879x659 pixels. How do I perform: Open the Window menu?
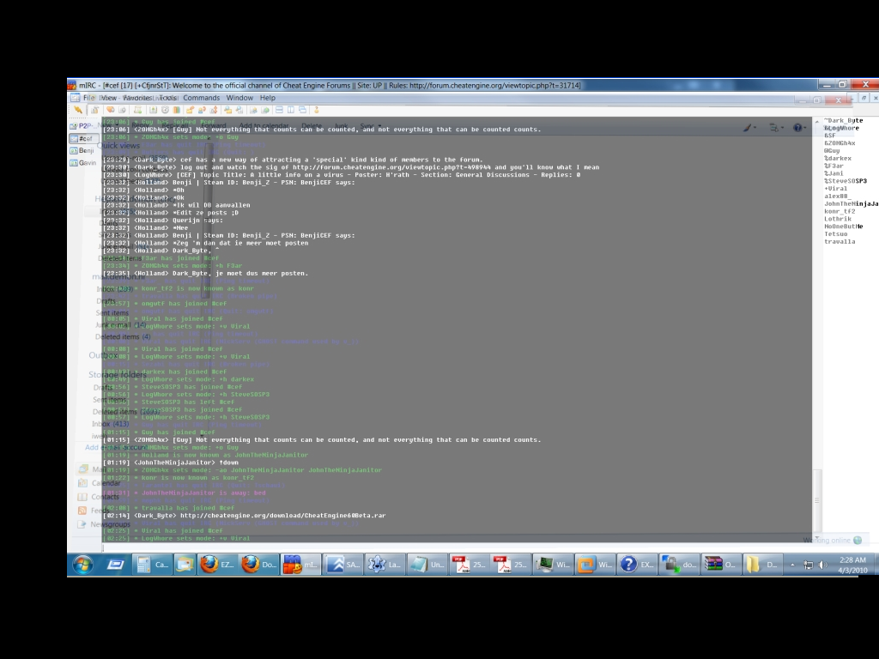(x=239, y=98)
